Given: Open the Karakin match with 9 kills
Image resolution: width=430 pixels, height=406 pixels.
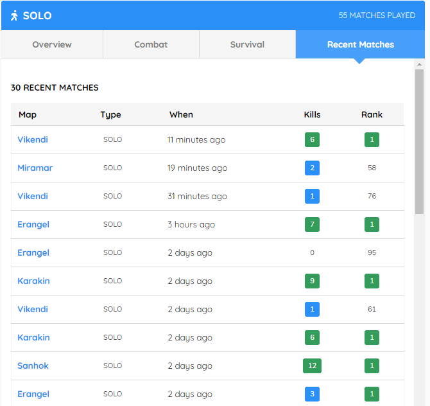Looking at the screenshot, I should (x=34, y=281).
